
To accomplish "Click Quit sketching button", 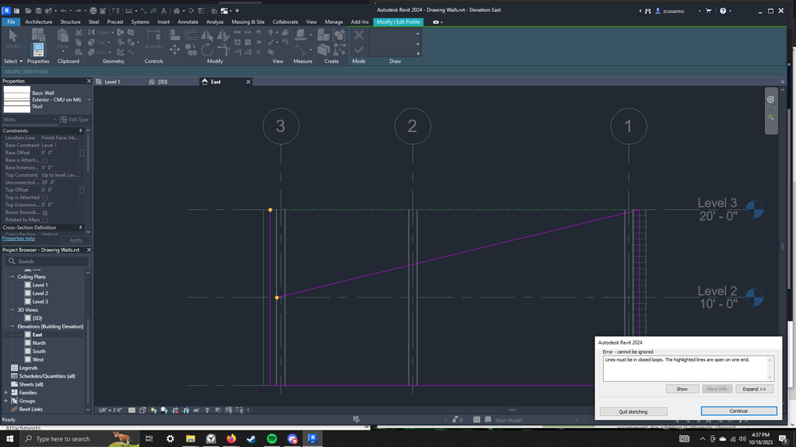I will (x=633, y=411).
